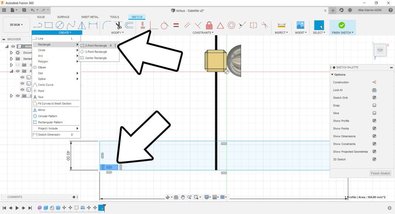Click Look At in Sketch Palette
The height and width of the screenshot is (214, 395).
(x=374, y=90)
